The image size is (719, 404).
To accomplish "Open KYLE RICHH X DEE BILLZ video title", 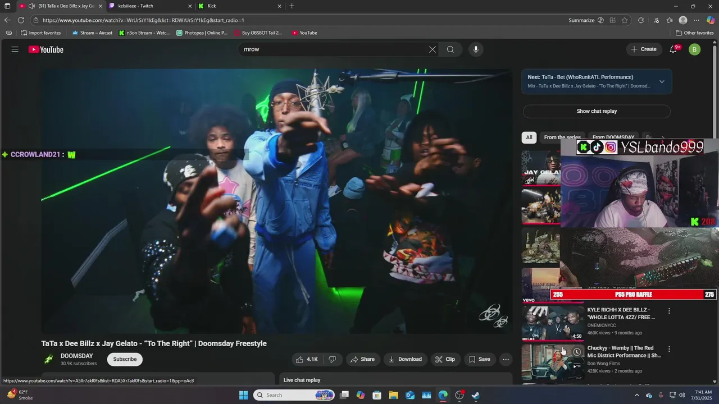I will click(621, 313).
